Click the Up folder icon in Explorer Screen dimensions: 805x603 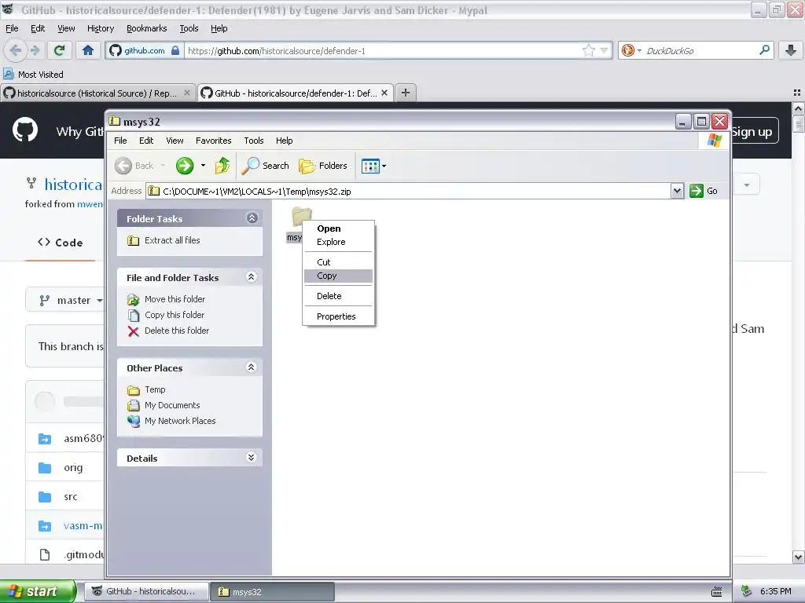coord(222,166)
